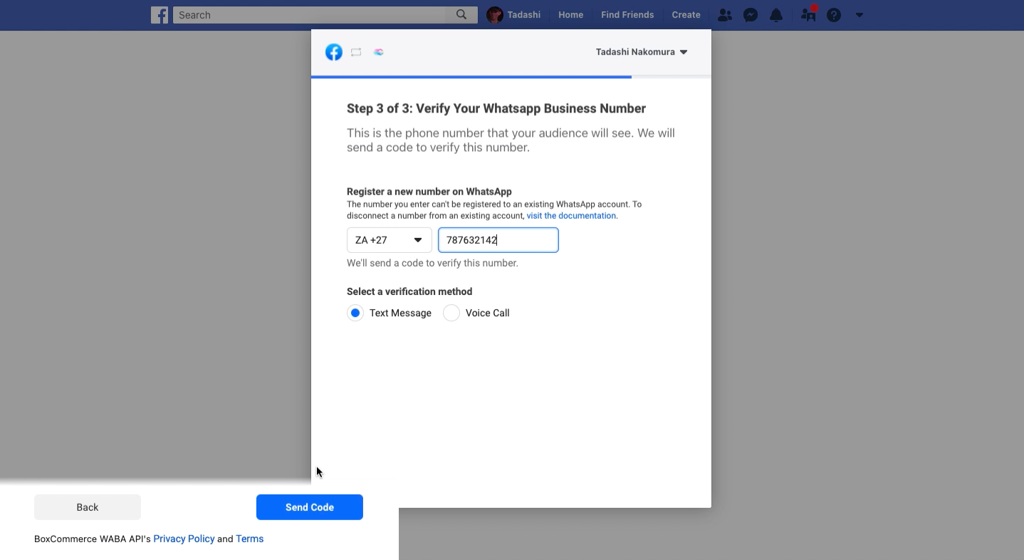Click the groups icon with red badge
The width and height of the screenshot is (1024, 560).
[808, 14]
